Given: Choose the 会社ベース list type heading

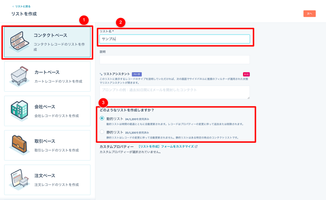Looking at the screenshot, I should pos(45,107).
